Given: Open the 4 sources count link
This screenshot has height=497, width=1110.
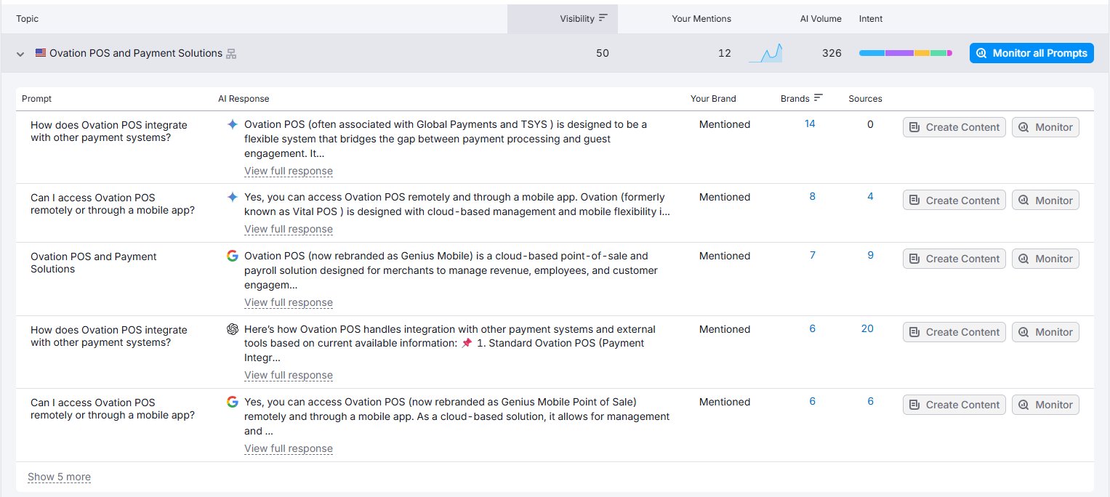Looking at the screenshot, I should (x=871, y=197).
